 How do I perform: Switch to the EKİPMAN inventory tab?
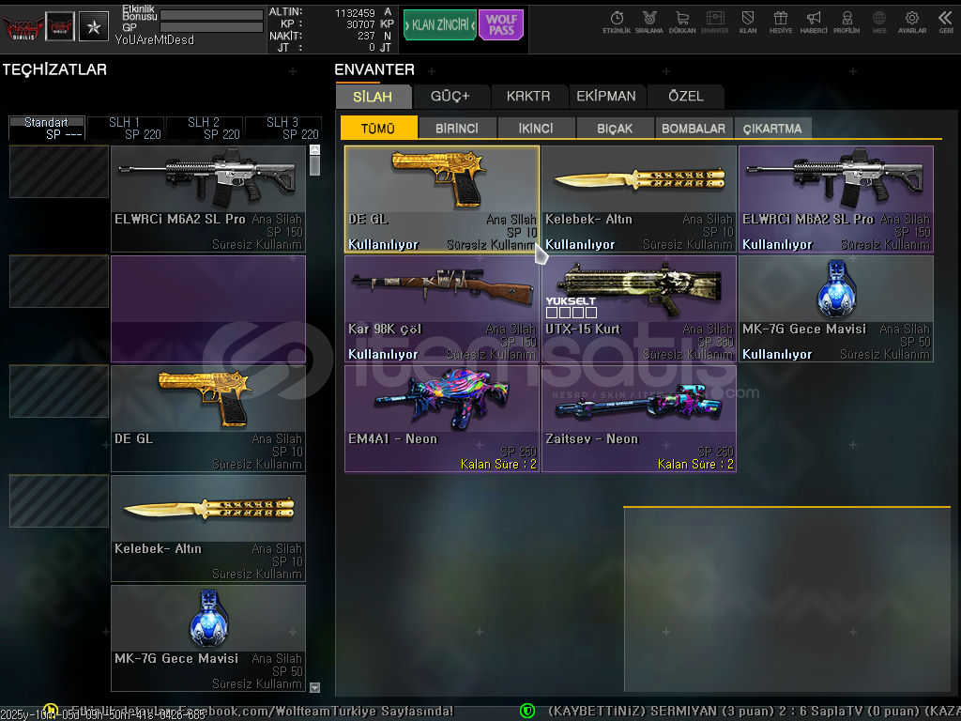click(606, 96)
